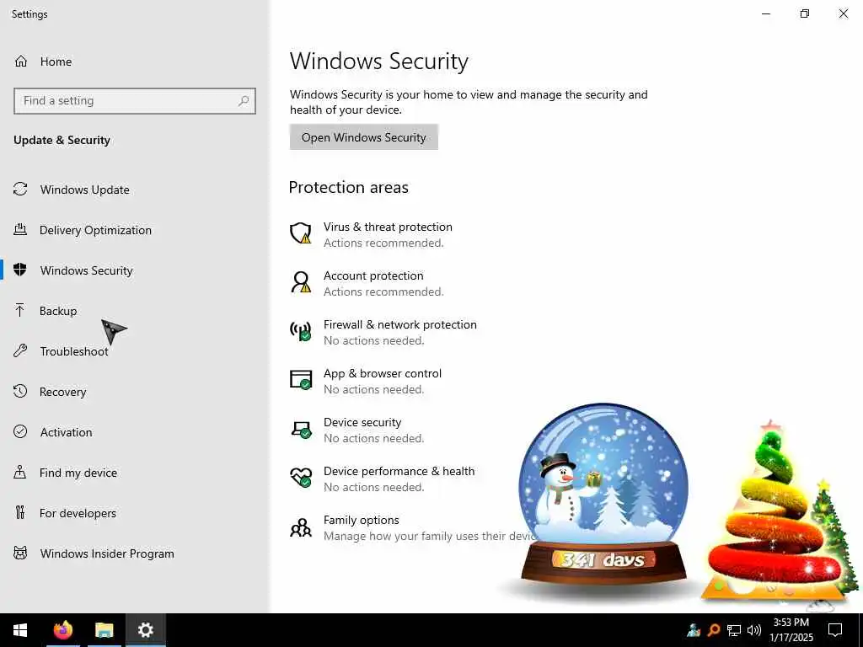This screenshot has height=647, width=863.
Task: Click the Home house icon
Action: [21, 61]
